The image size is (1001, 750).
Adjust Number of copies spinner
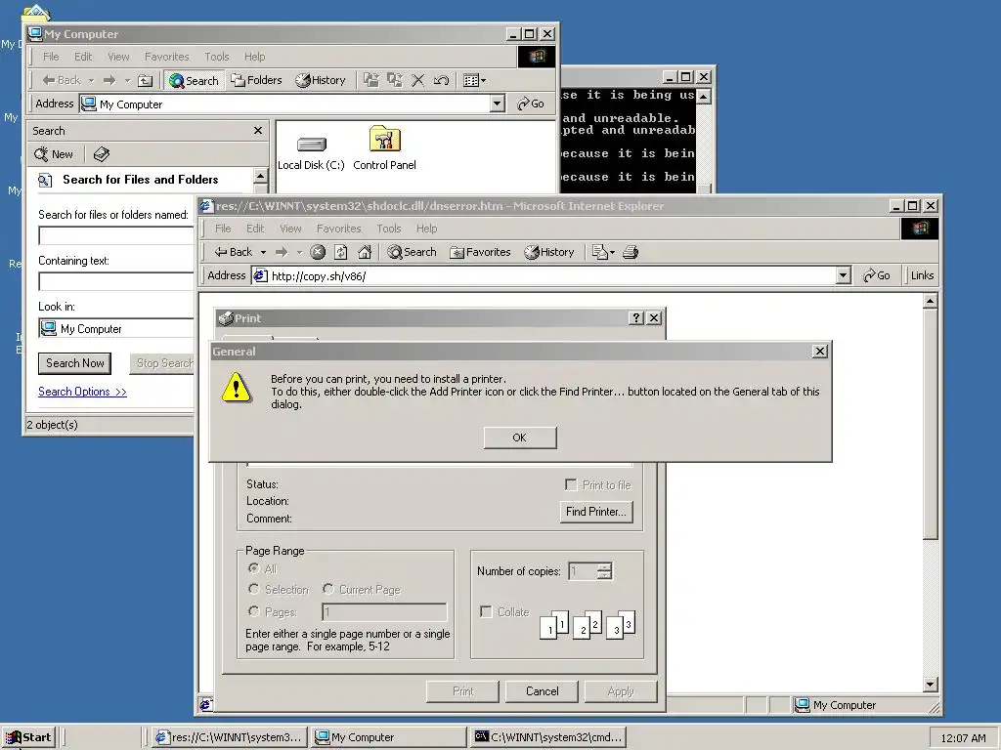604,570
